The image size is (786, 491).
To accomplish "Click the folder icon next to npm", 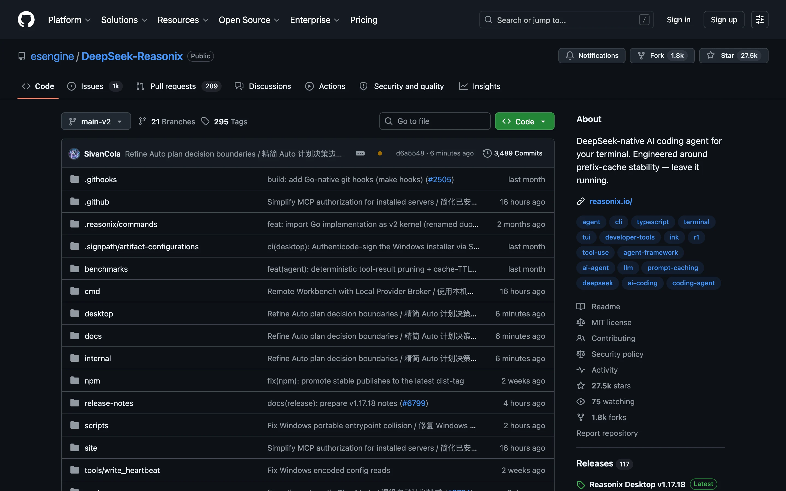I will (x=75, y=380).
